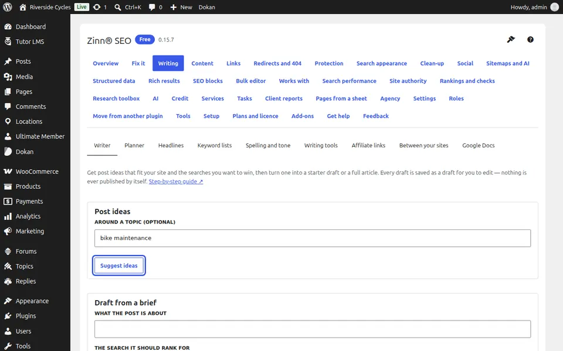This screenshot has width=563, height=351.
Task: Click the Suggest ideas button
Action: point(119,266)
